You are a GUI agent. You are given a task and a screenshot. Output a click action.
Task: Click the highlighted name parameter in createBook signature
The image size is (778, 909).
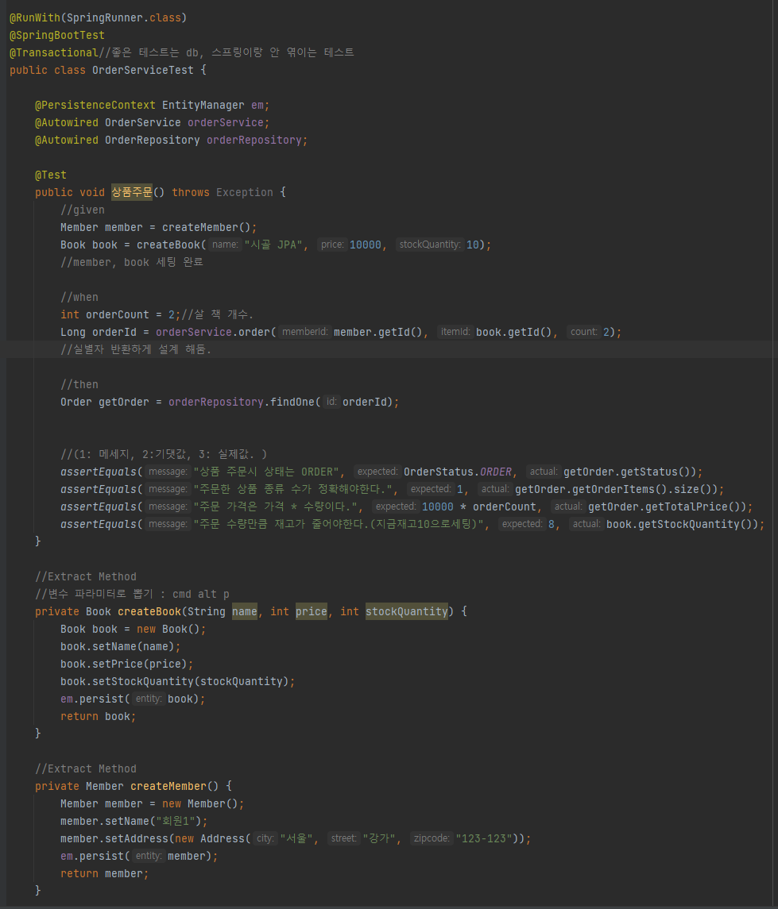244,611
